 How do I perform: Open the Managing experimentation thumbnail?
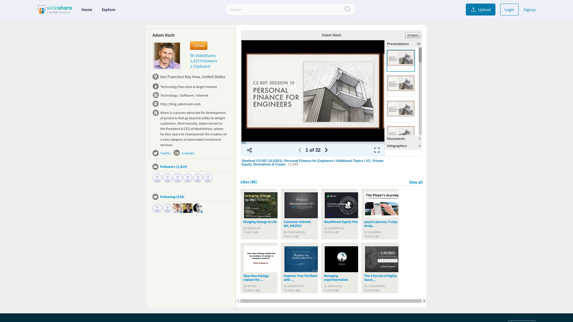click(341, 259)
